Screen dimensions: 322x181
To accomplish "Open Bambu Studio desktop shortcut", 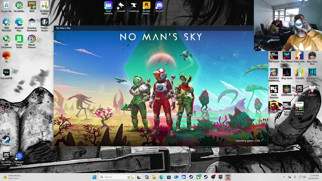I will pos(19,42).
